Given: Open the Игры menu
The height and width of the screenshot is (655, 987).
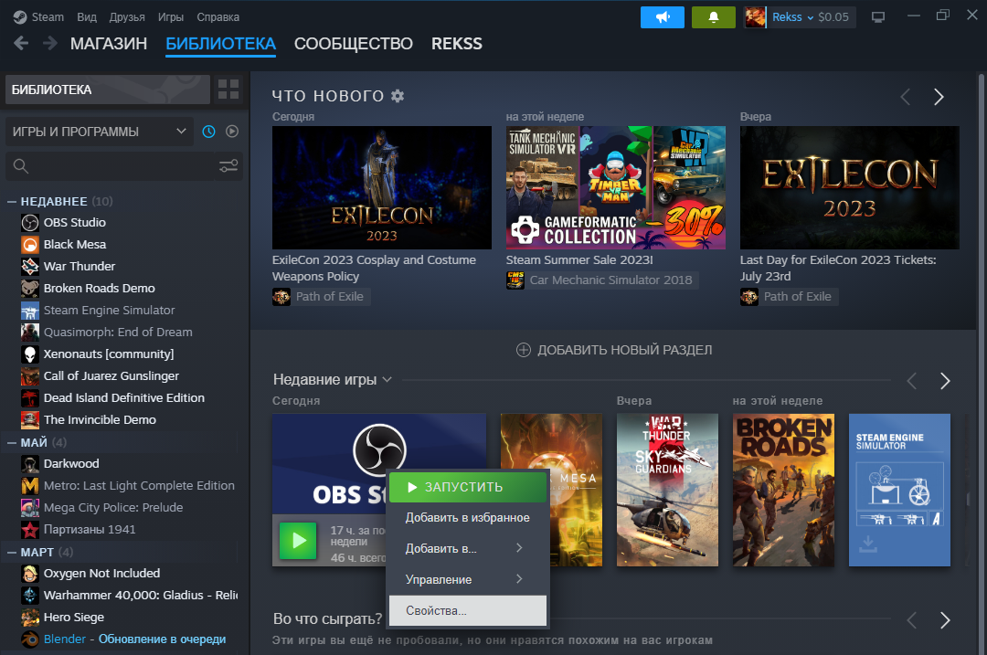Looking at the screenshot, I should (171, 17).
